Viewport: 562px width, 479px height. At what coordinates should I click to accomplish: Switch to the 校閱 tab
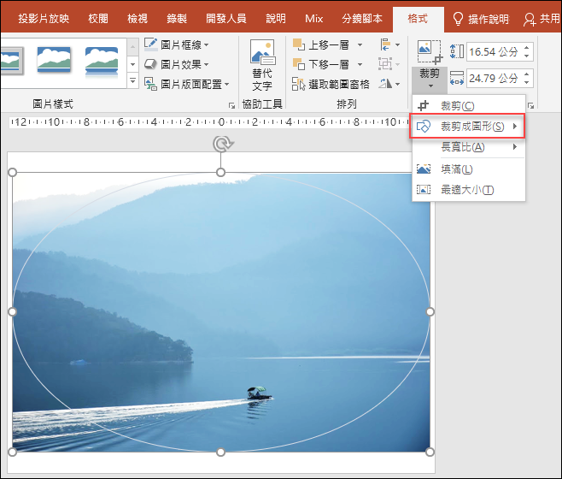click(x=98, y=19)
